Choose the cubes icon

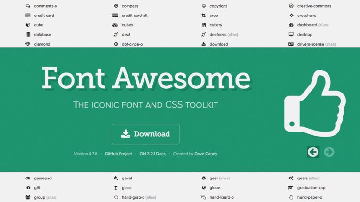click(115, 25)
